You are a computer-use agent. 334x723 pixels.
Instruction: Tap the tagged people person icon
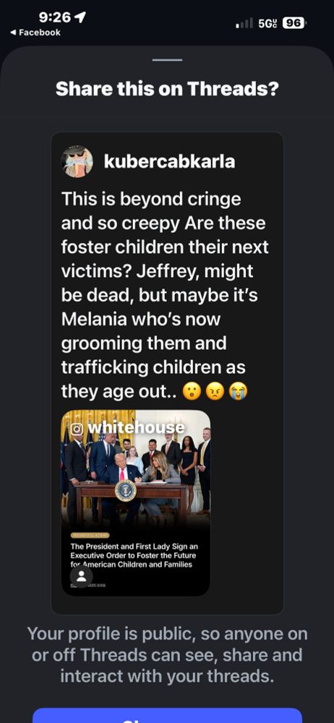82,576
